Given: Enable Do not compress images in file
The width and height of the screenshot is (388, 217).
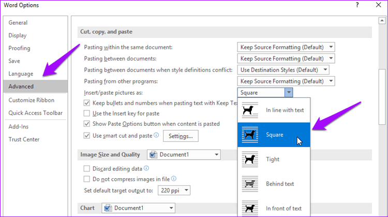Looking at the screenshot, I should tap(86, 179).
